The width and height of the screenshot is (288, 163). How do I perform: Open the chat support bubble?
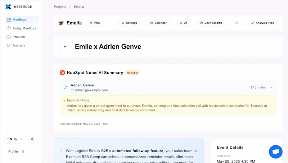[276, 152]
